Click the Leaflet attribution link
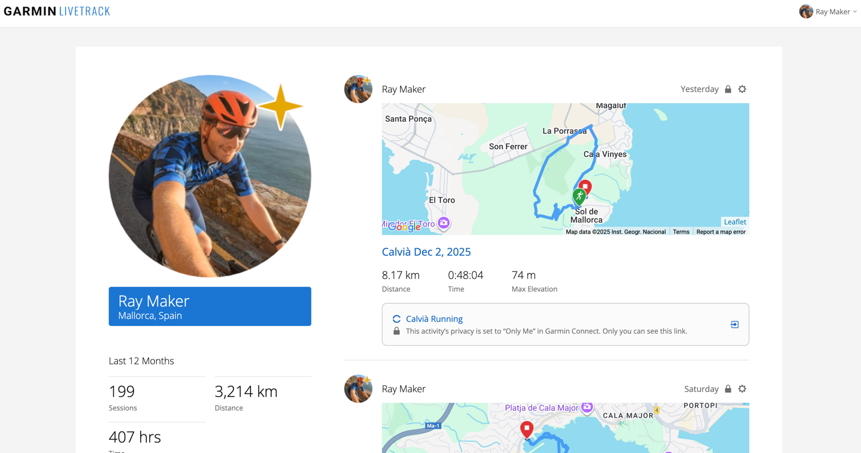Viewport: 861px width, 453px height. point(735,222)
